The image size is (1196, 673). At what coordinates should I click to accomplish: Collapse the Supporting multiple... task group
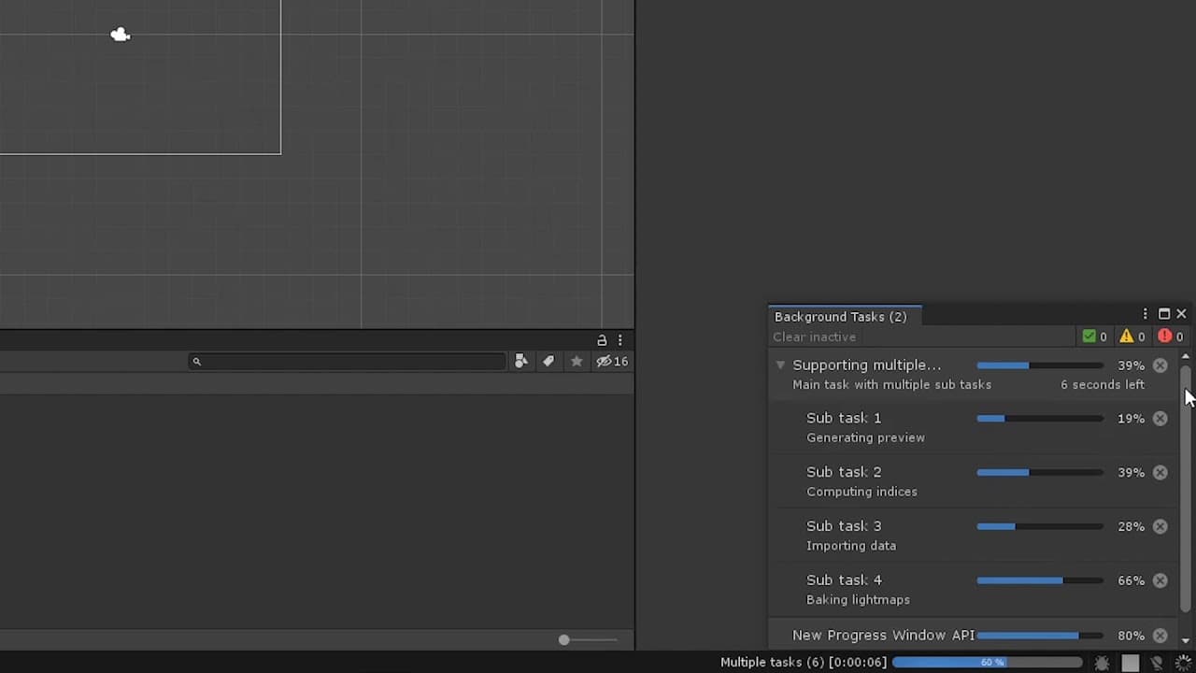pyautogui.click(x=780, y=365)
